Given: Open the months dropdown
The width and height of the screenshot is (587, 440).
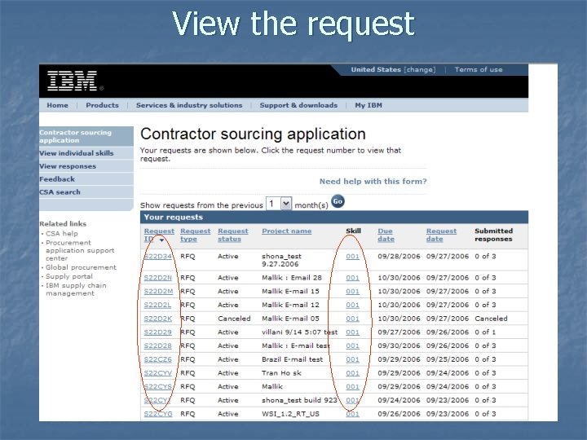Looking at the screenshot, I should [286, 204].
